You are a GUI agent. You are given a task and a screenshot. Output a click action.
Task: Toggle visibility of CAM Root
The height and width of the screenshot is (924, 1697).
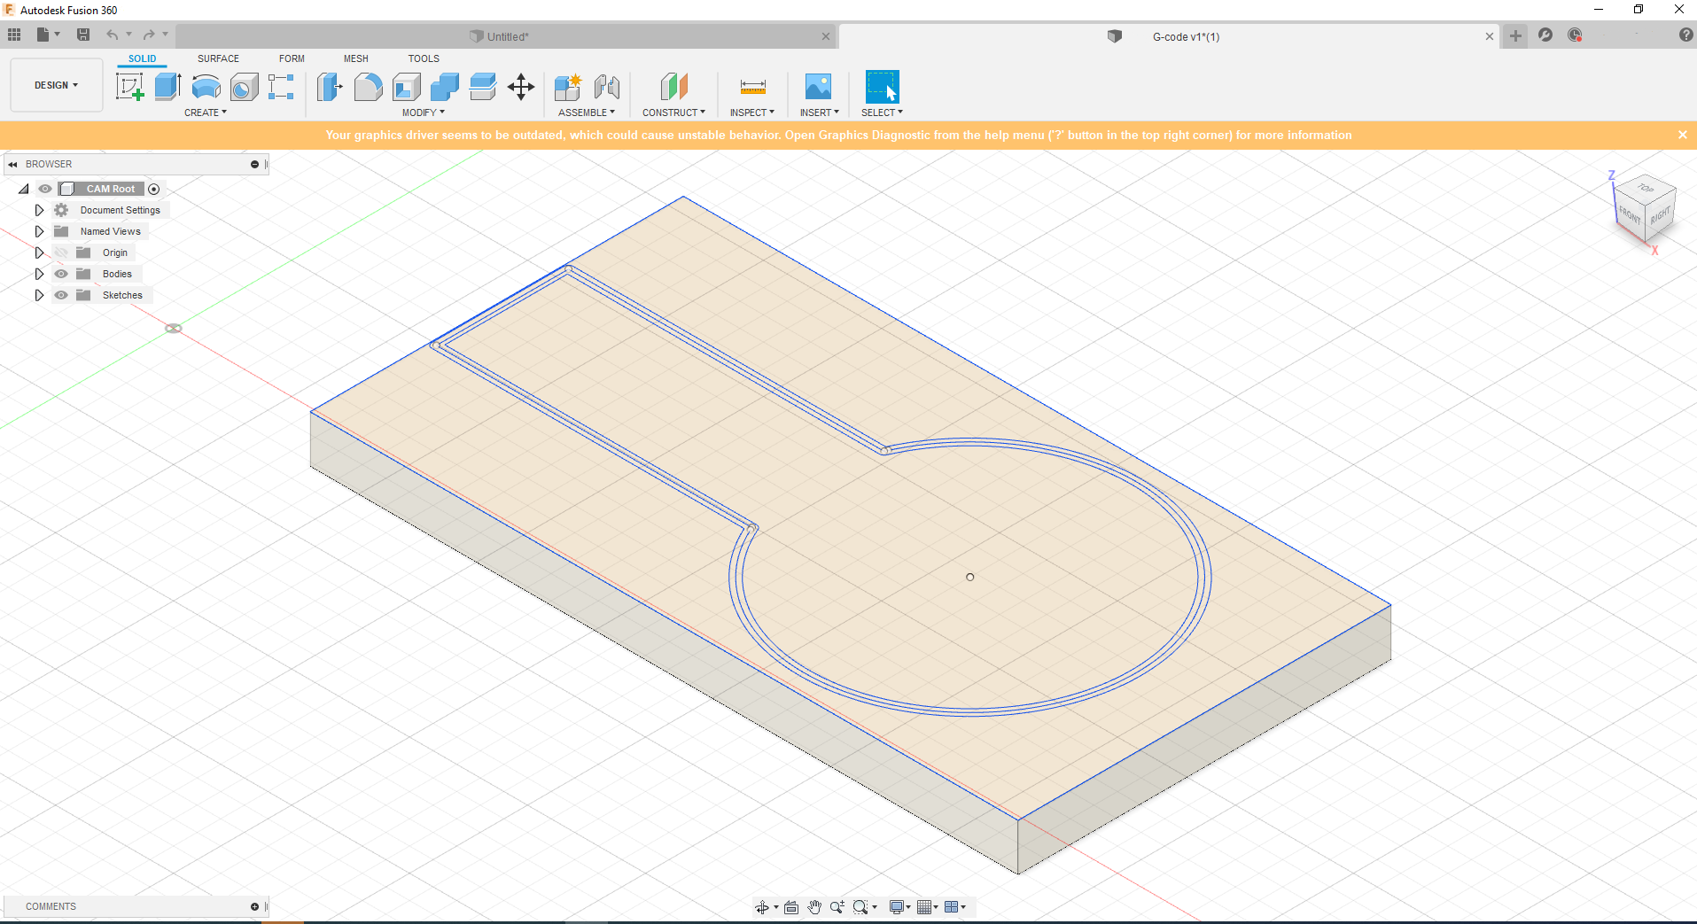(x=45, y=189)
